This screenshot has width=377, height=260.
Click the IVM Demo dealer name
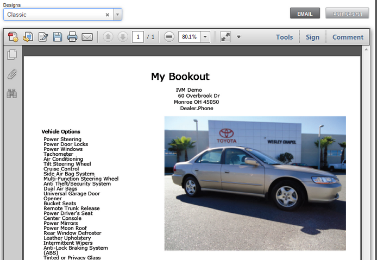(x=189, y=90)
